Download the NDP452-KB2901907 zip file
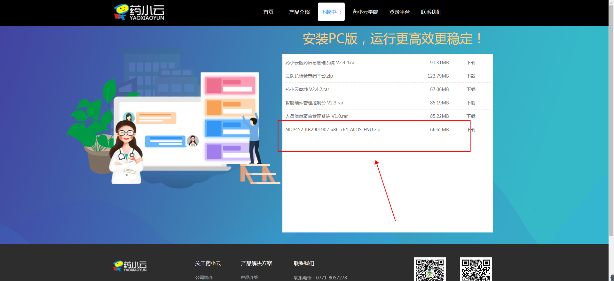The height and width of the screenshot is (281, 614). (471, 130)
